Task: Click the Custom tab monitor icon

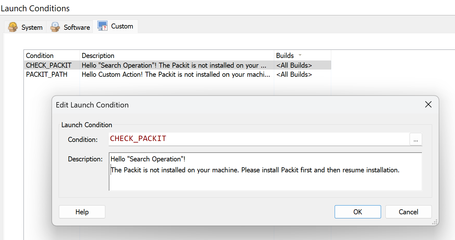Action: (102, 26)
